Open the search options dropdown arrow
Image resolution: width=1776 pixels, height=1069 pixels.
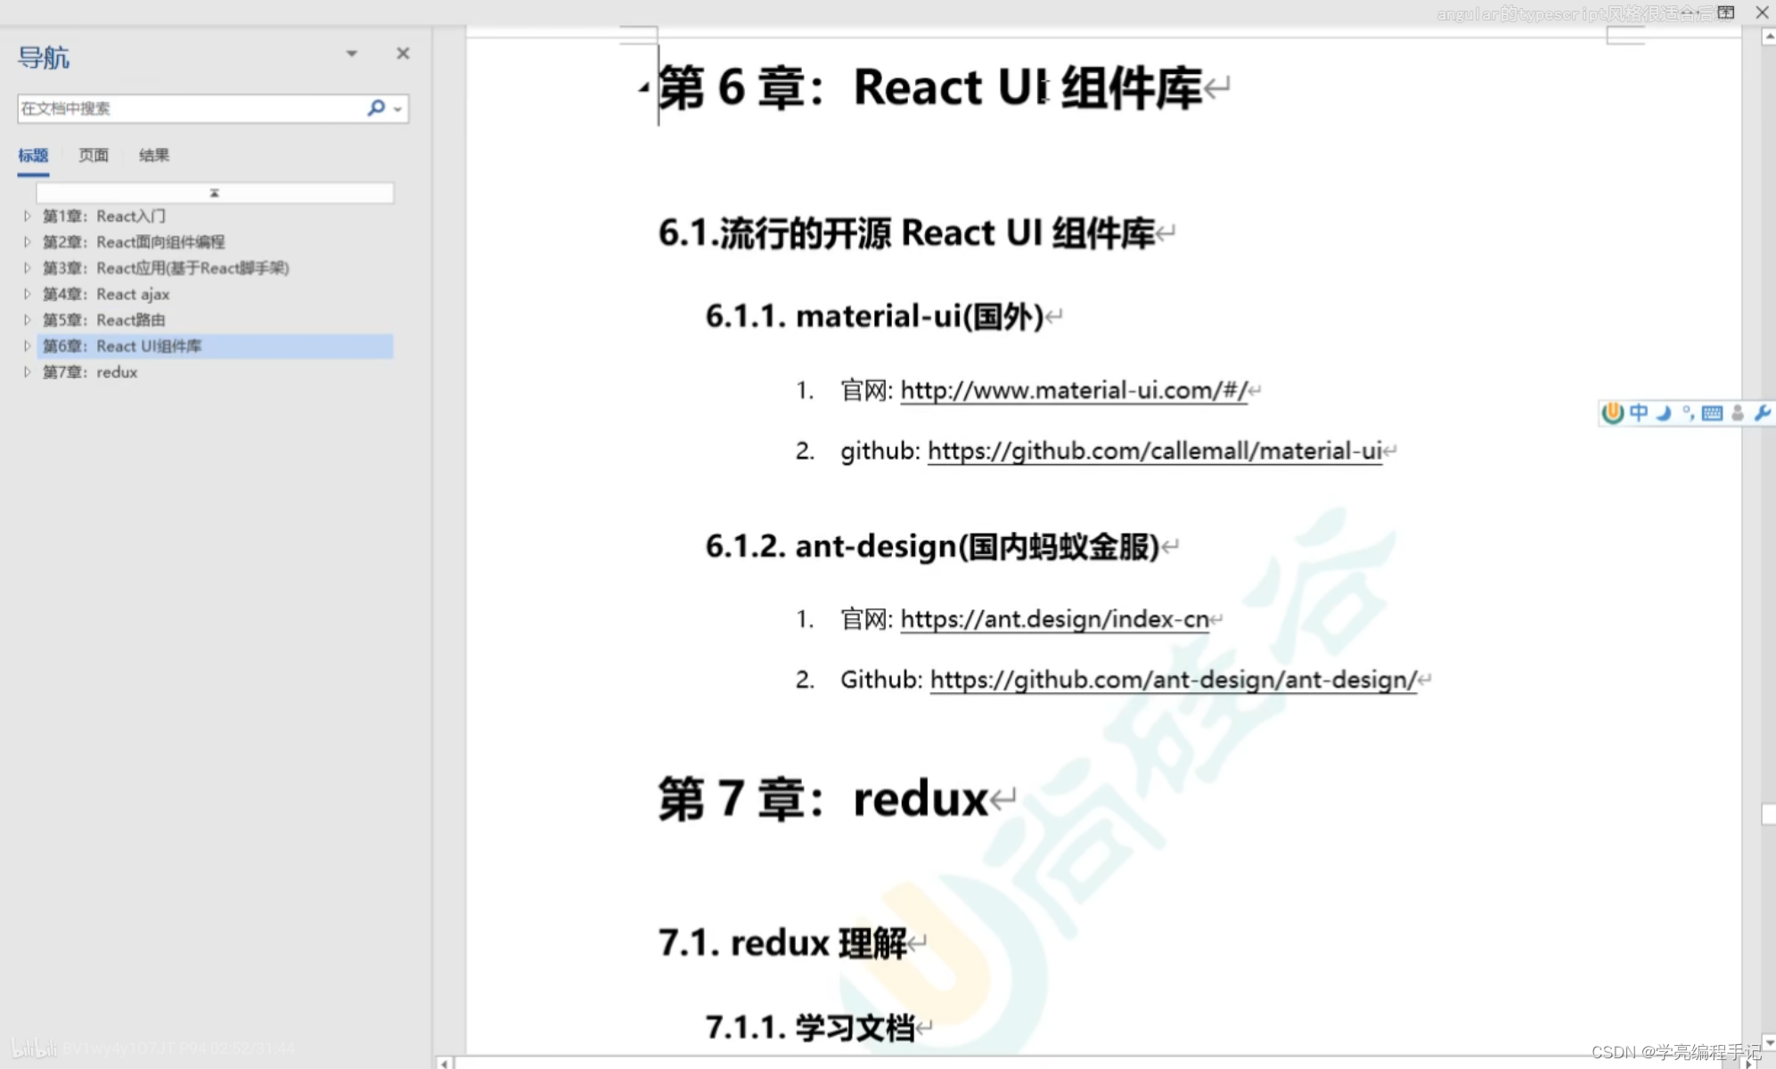tap(398, 109)
